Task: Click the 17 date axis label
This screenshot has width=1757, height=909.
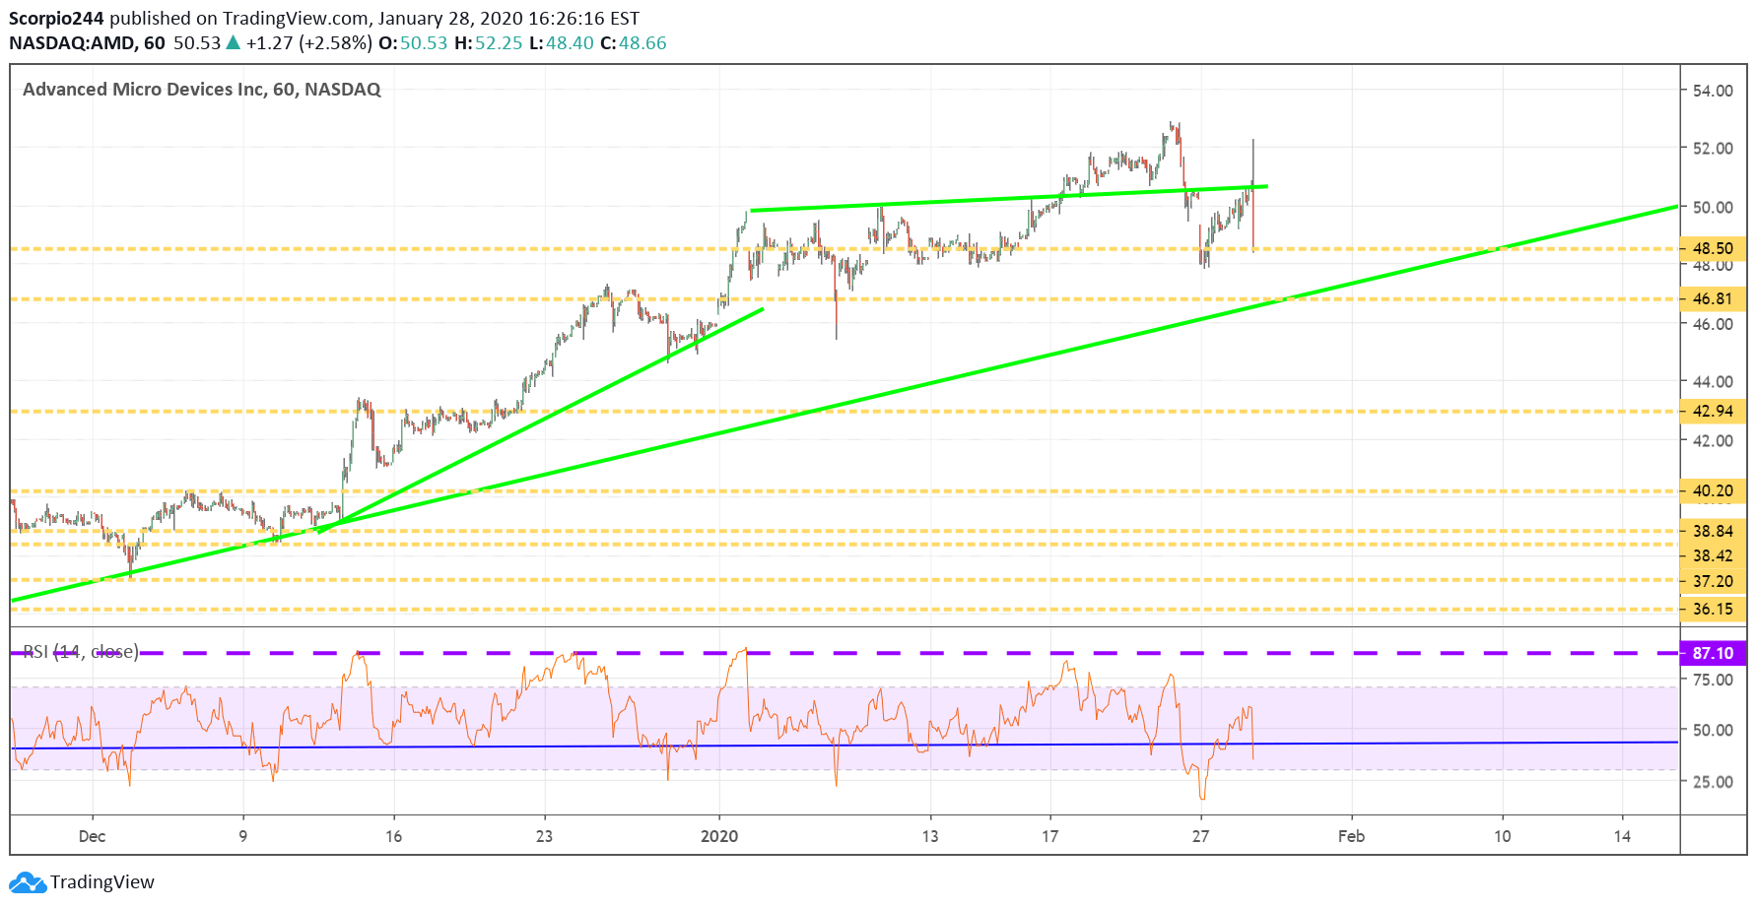Action: pyautogui.click(x=1049, y=836)
